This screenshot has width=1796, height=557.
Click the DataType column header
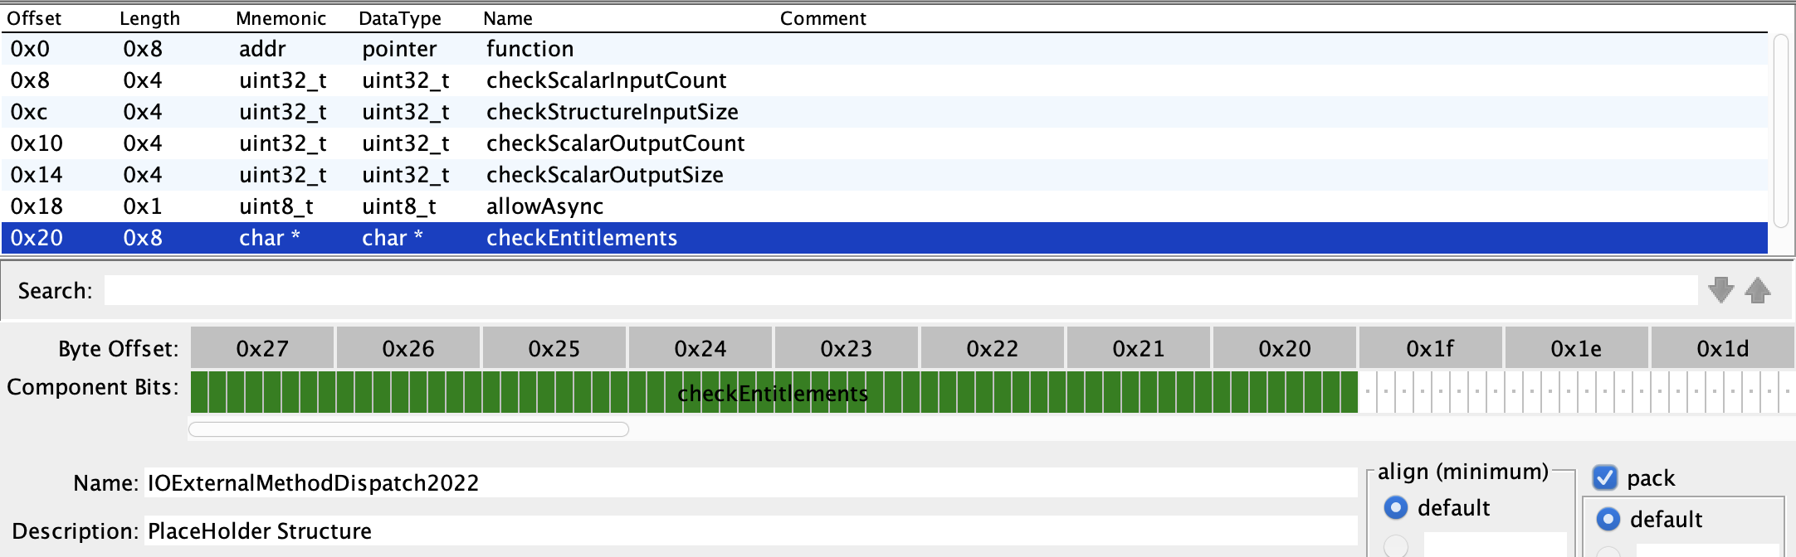tap(399, 18)
